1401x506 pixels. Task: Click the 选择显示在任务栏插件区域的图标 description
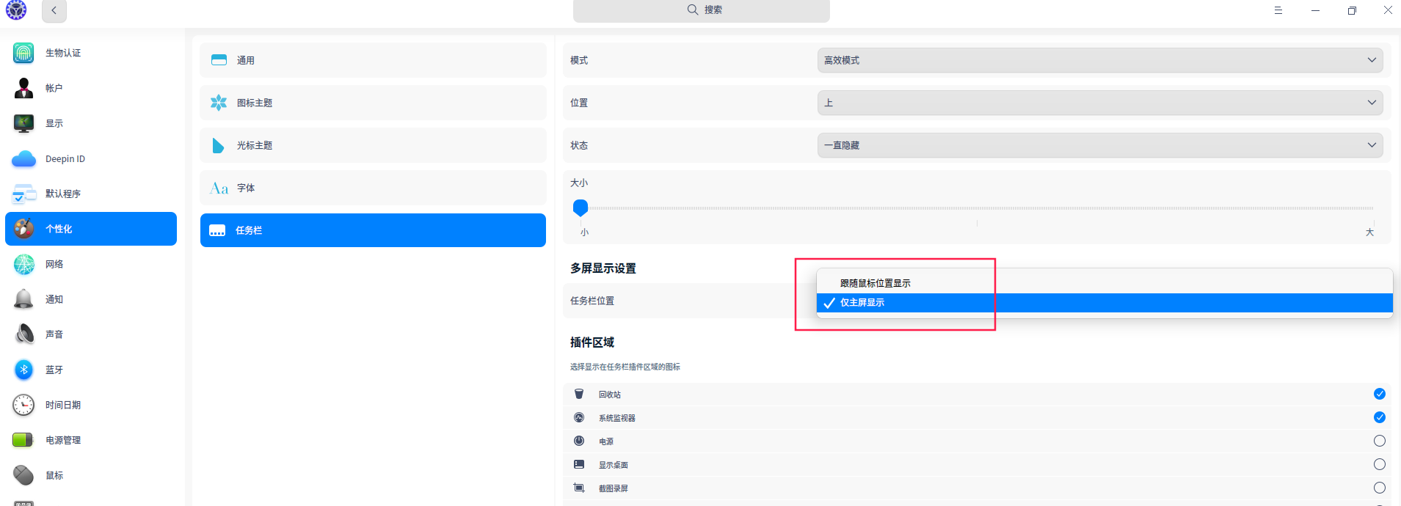click(625, 367)
